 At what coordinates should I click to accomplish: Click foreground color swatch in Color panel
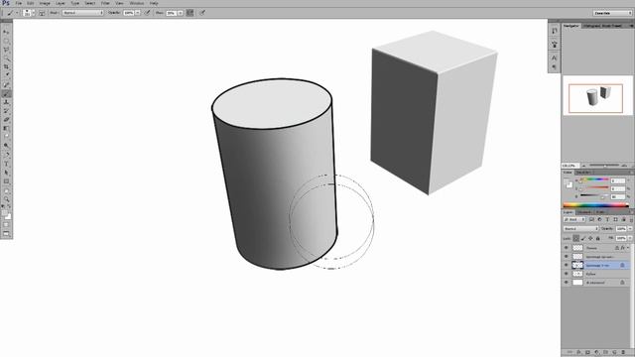(567, 180)
